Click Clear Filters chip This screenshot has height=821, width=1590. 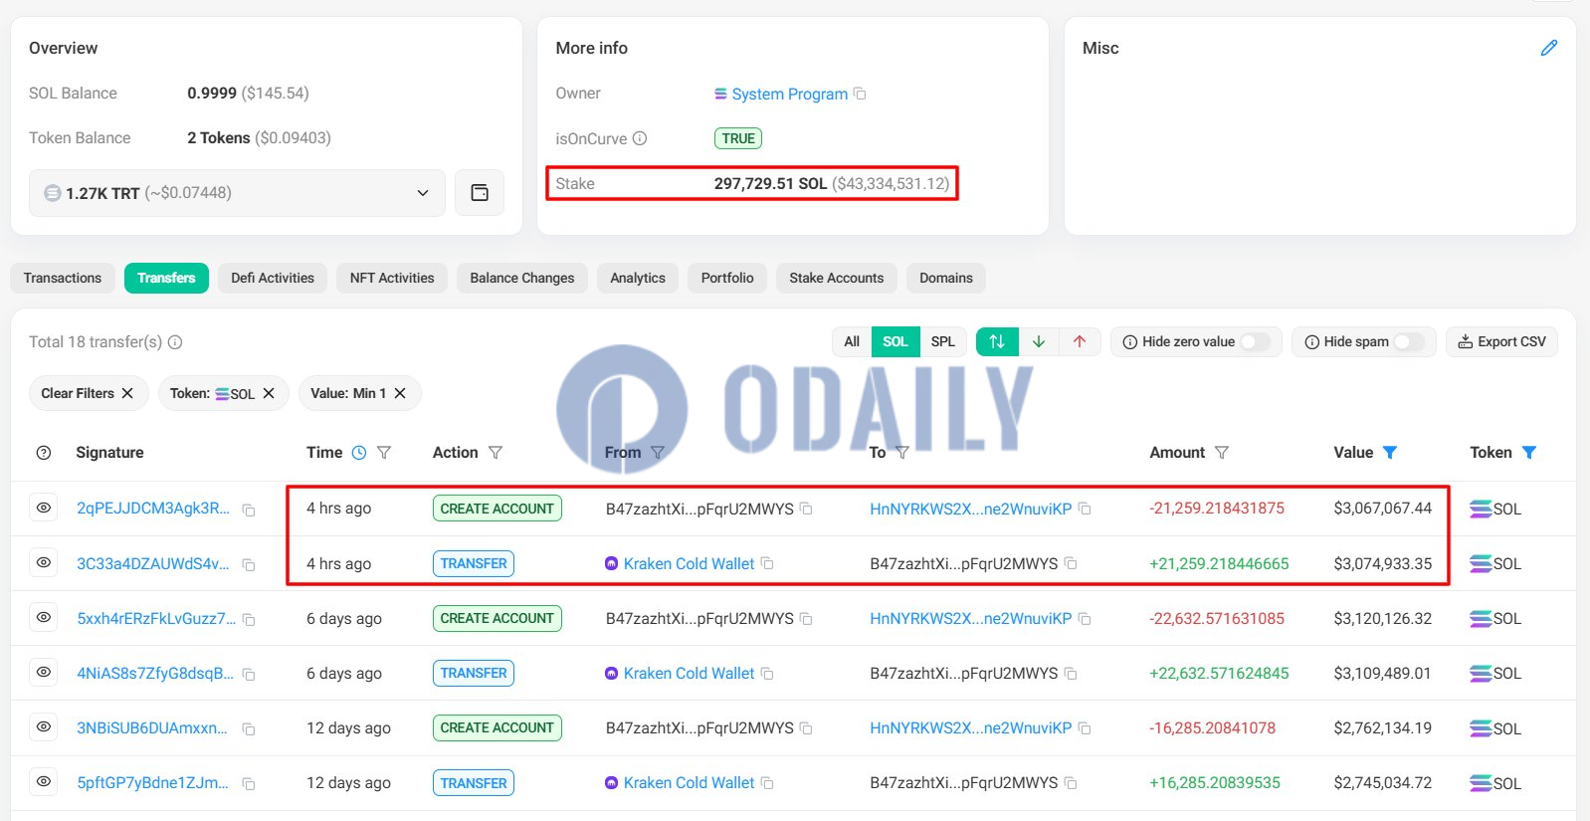[x=88, y=393]
